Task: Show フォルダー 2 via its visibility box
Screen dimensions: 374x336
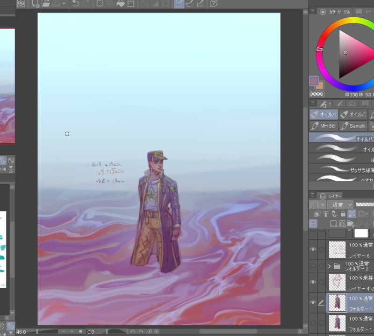Action: 313,266
